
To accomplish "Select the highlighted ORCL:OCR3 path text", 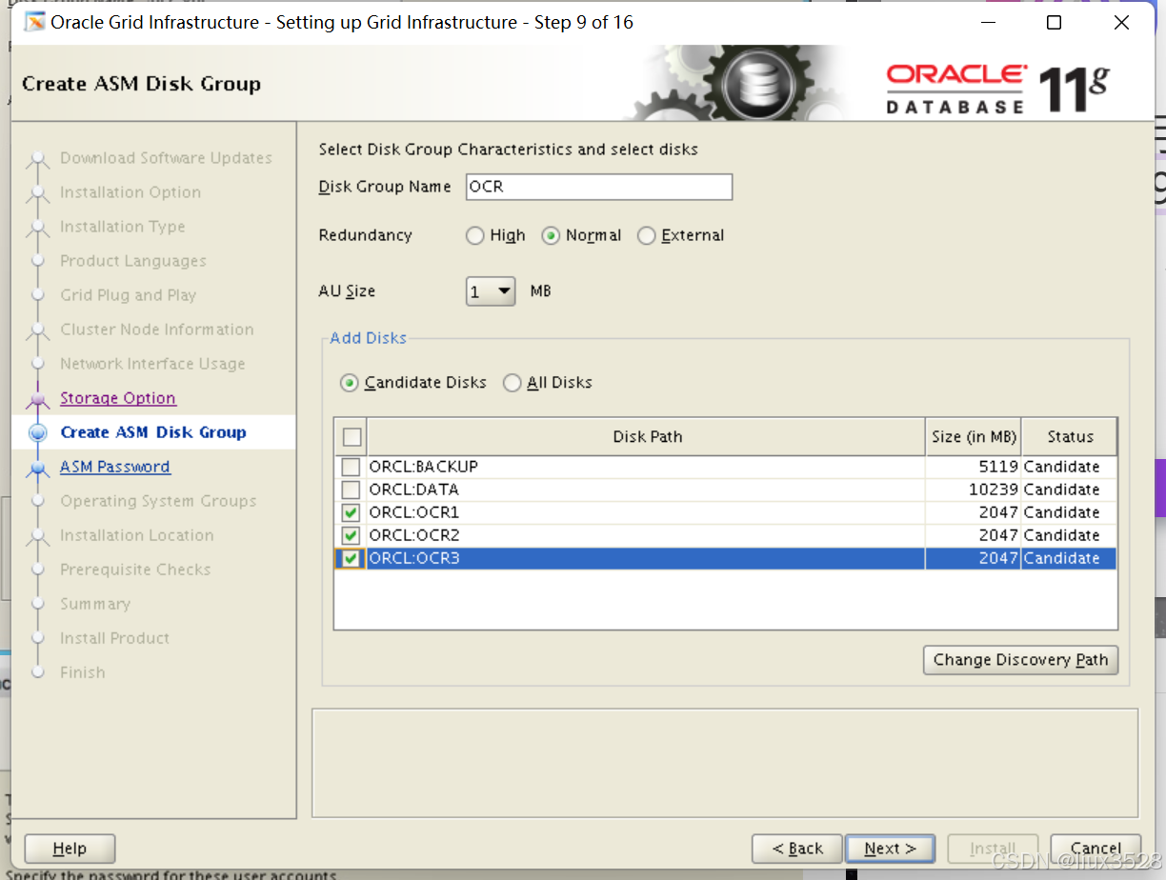I will (414, 558).
